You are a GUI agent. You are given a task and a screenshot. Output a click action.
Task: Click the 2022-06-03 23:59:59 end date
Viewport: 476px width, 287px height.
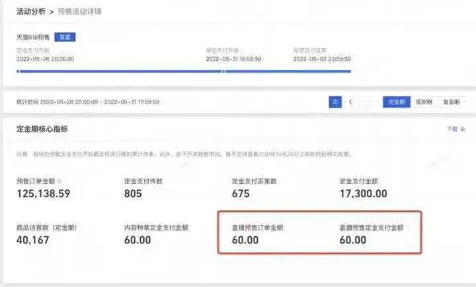click(x=322, y=59)
